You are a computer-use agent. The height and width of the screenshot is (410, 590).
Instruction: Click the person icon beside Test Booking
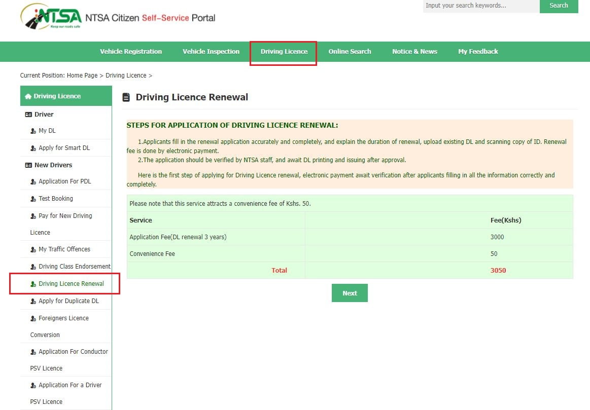(33, 199)
